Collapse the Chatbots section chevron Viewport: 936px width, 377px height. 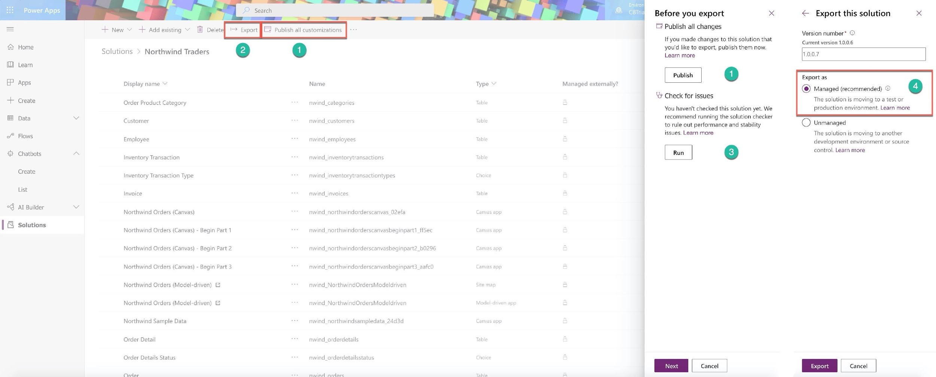[76, 153]
